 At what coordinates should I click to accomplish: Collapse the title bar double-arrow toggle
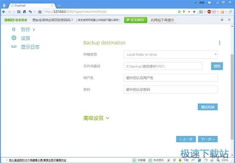pos(196,3)
